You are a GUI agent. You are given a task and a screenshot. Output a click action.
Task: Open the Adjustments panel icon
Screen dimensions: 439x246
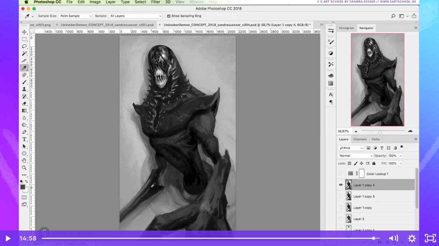pyautogui.click(x=331, y=53)
